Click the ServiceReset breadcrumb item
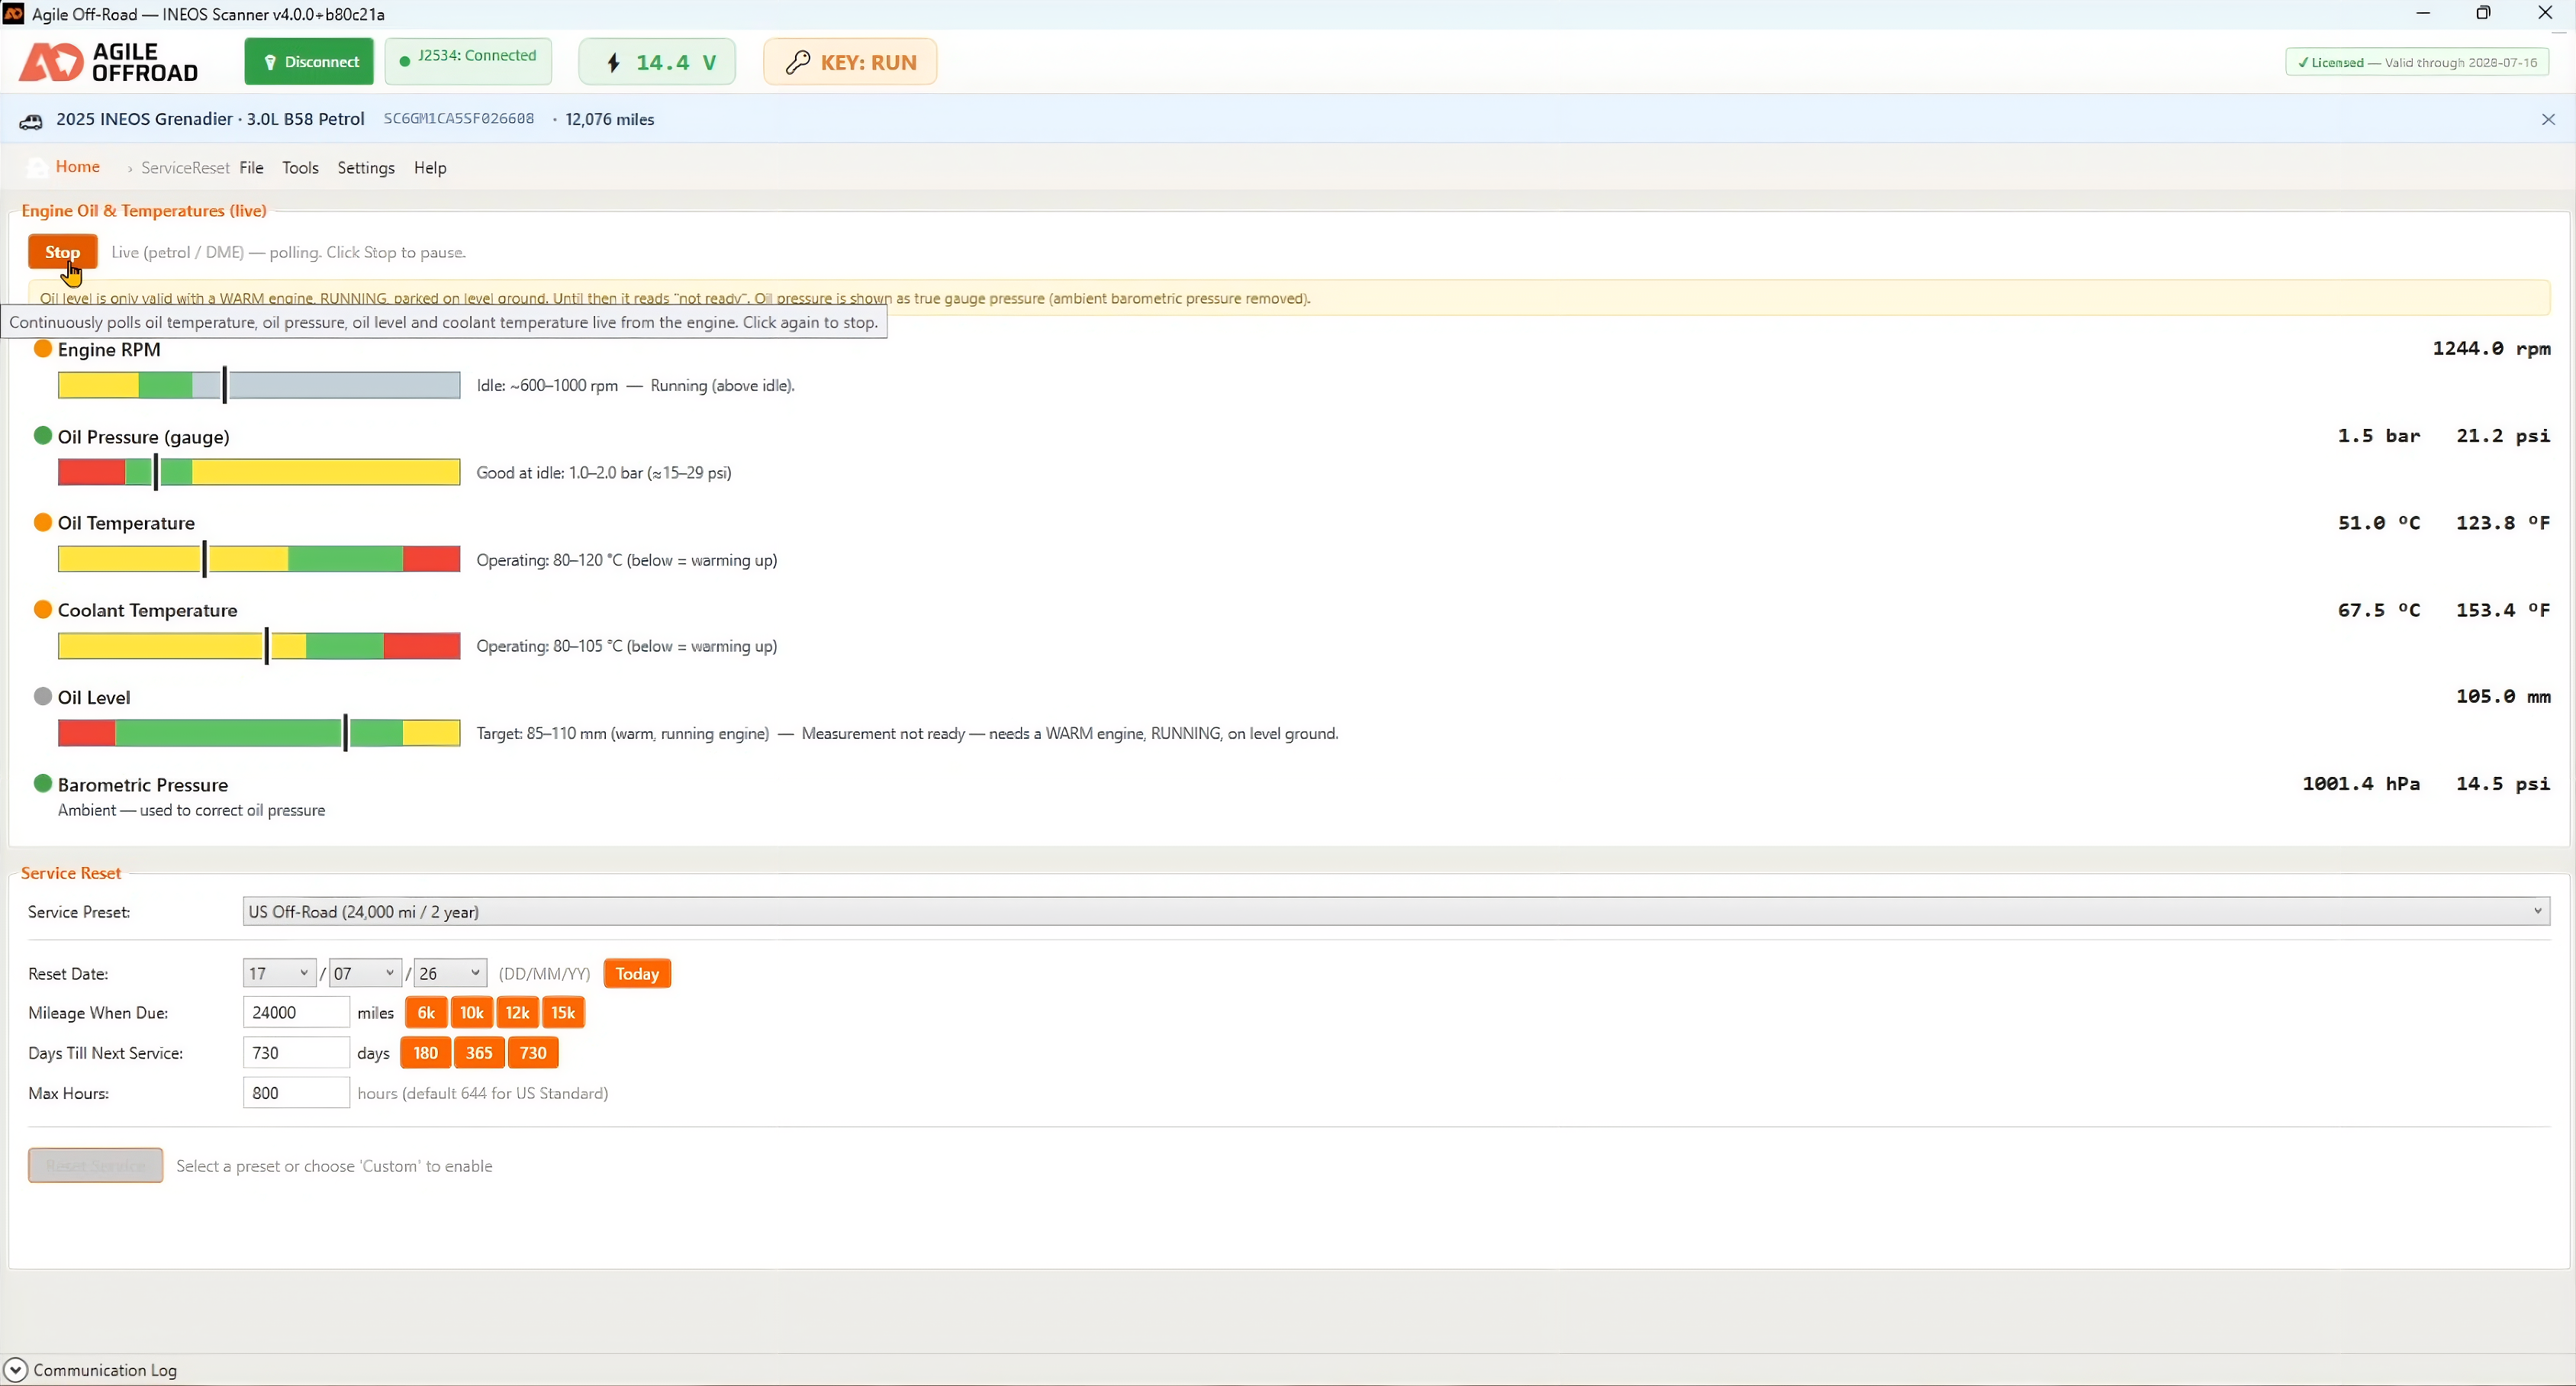This screenshot has height=1386, width=2576. pyautogui.click(x=185, y=168)
